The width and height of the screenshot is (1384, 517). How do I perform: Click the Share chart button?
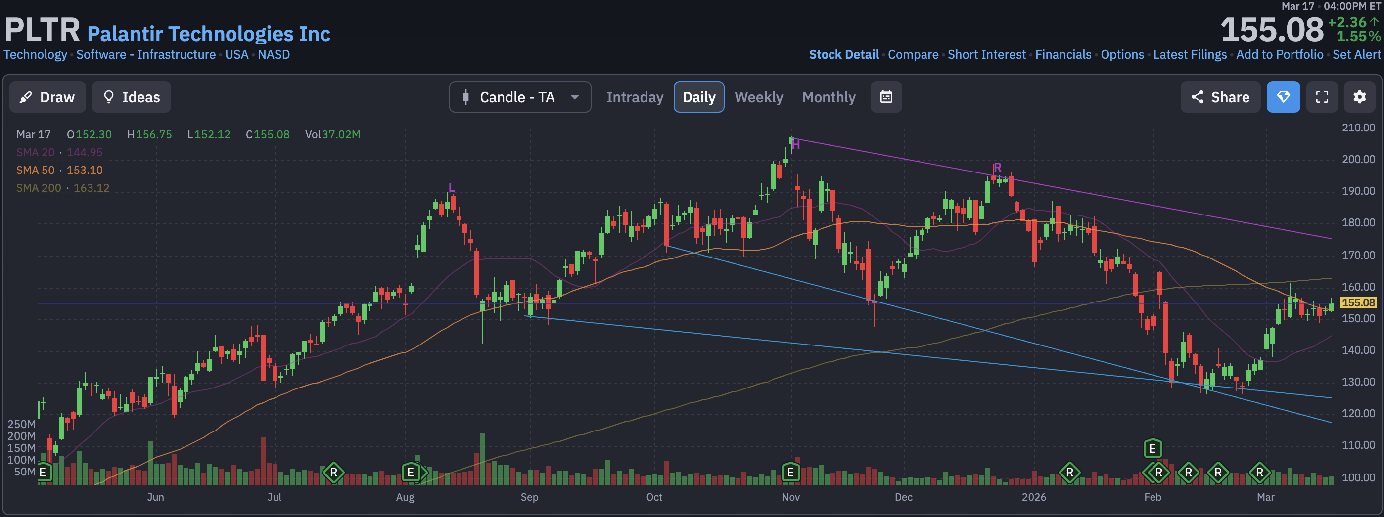click(1220, 97)
